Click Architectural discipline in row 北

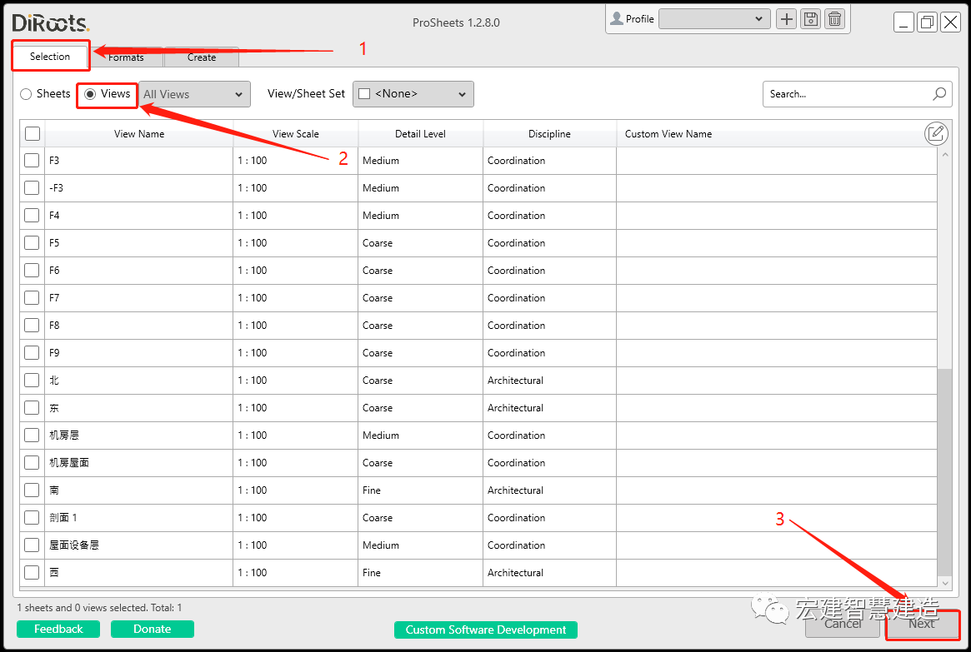[515, 381]
